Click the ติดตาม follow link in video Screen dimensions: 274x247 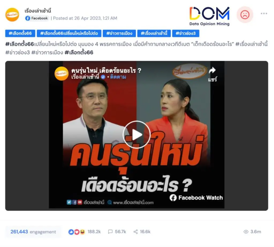coord(118,77)
